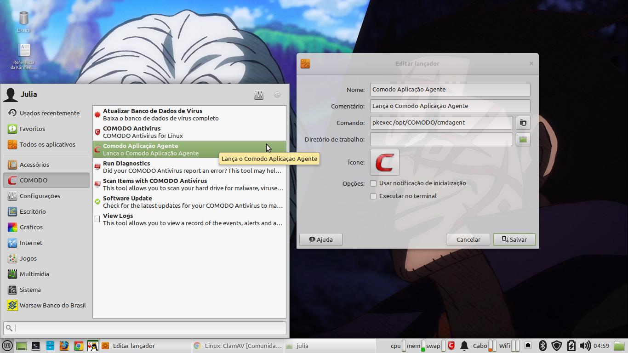Select the Acessórios category

[46, 165]
